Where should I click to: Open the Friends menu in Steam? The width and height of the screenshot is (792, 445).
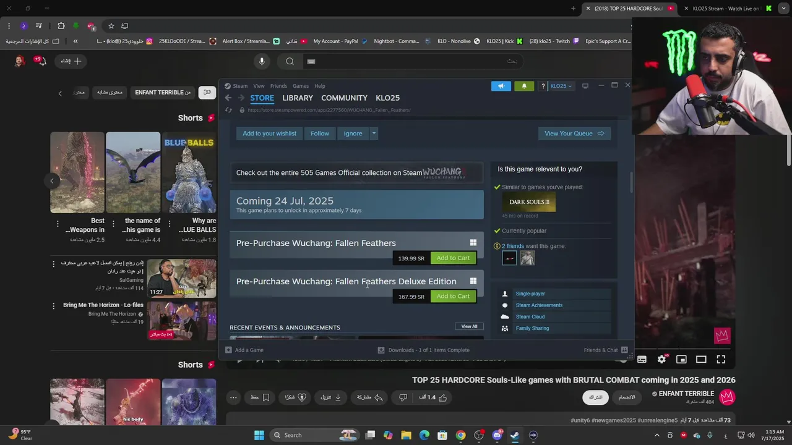[278, 86]
